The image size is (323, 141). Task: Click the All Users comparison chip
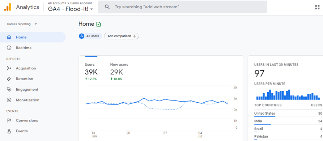click(90, 36)
